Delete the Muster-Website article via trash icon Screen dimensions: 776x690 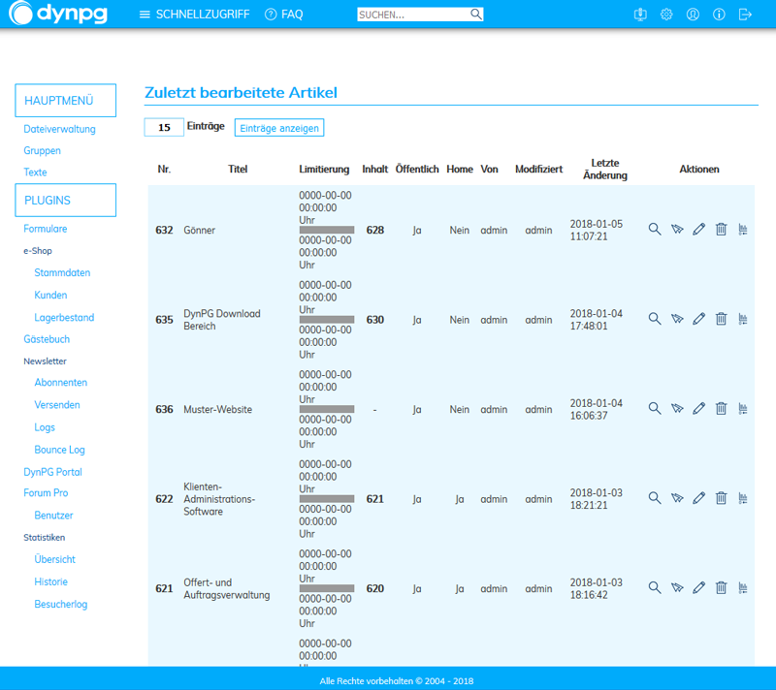pyautogui.click(x=721, y=409)
